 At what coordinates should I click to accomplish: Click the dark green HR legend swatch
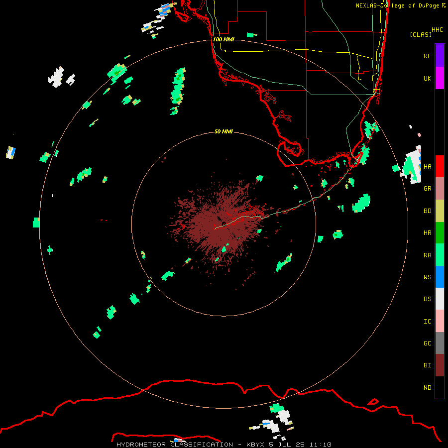[440, 233]
